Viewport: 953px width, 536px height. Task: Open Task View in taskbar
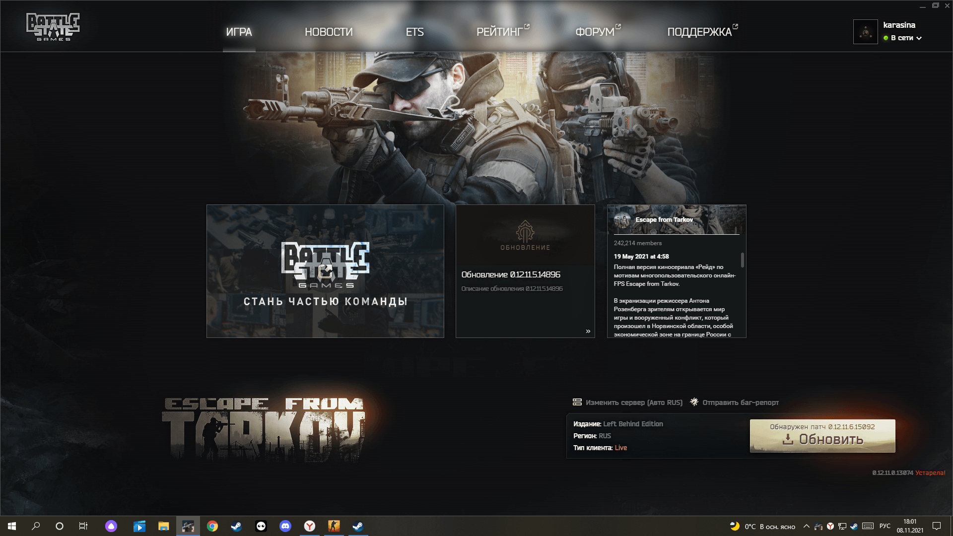pos(83,526)
